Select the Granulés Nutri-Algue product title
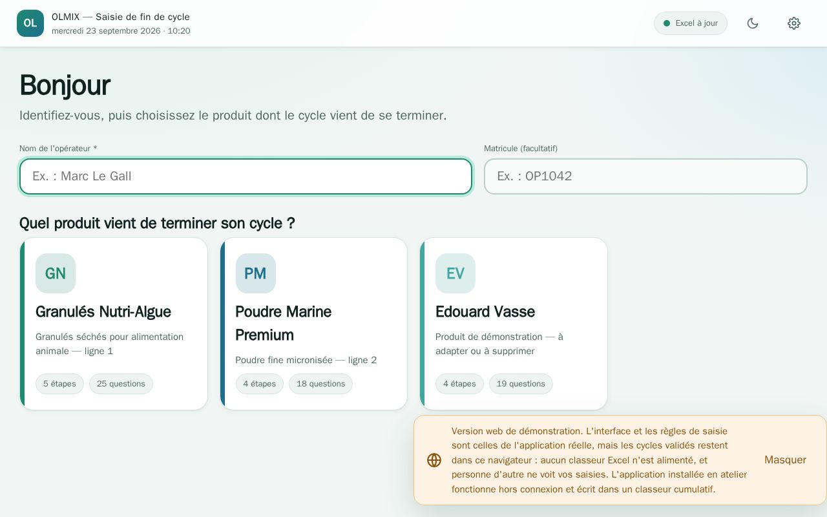827x517 pixels. (x=103, y=311)
